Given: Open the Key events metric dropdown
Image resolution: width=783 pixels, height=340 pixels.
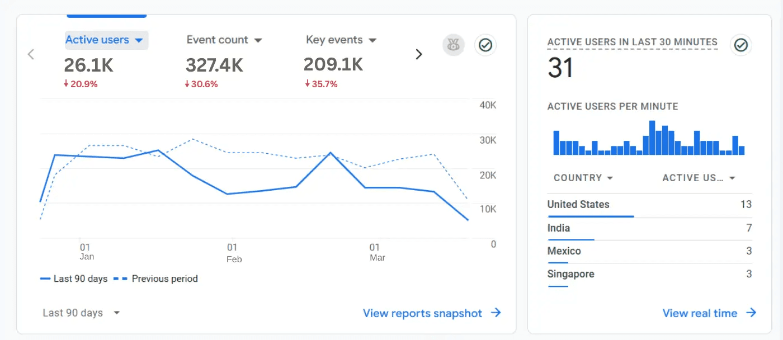Looking at the screenshot, I should (x=372, y=40).
